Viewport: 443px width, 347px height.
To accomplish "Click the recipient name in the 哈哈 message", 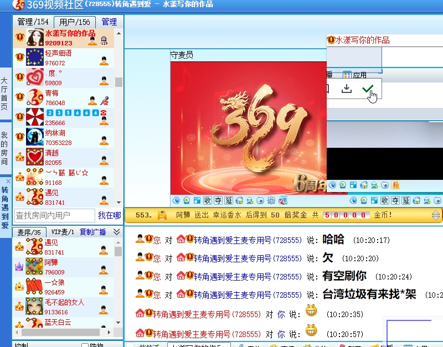I will click(248, 240).
